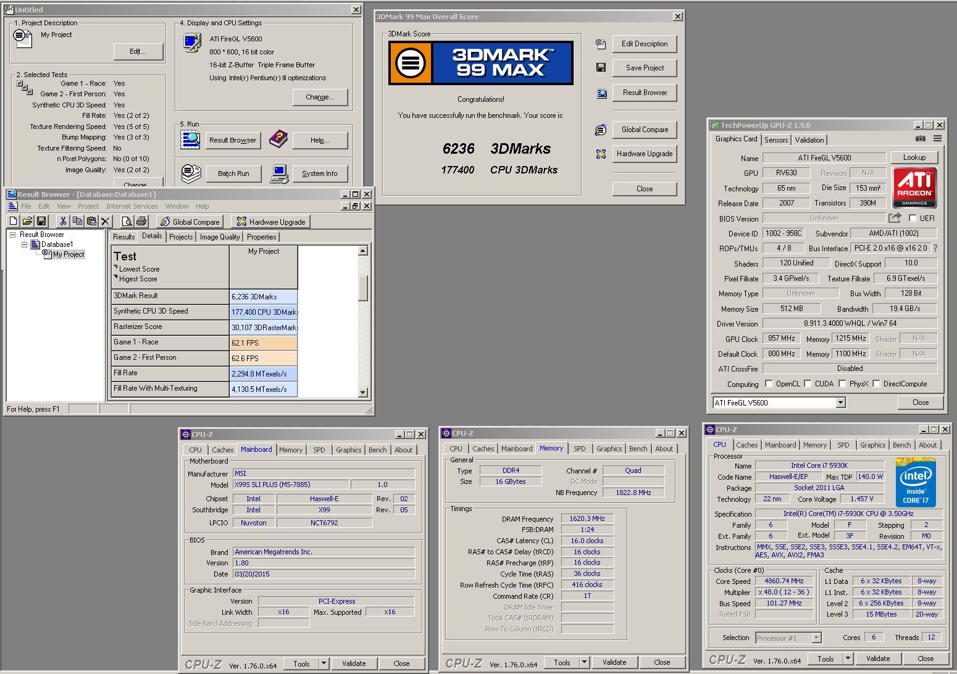
Task: Click the GPU-Z BIOS export share icon
Action: pos(895,218)
